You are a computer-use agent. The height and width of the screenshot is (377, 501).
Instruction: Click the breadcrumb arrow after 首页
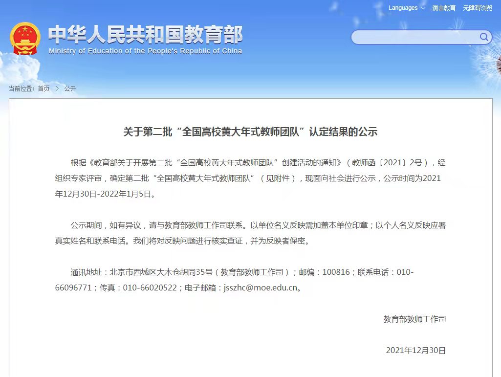click(57, 89)
